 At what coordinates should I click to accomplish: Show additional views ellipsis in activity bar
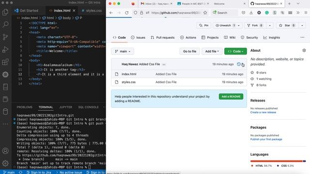(5, 124)
